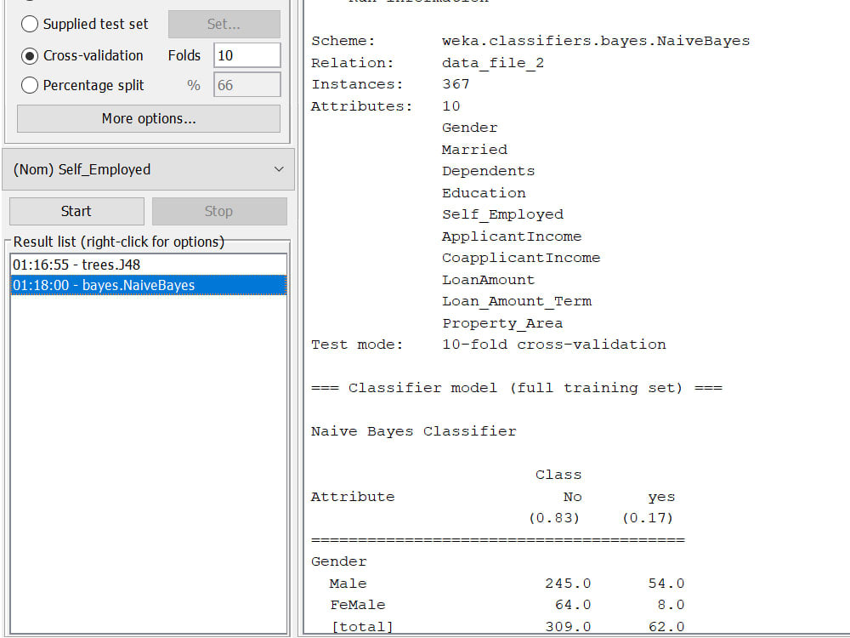Click the Classifier model (full training set) heading
Viewport: 850px width, 638px height.
(516, 388)
